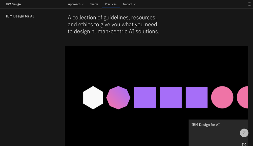Open the IBM Design home link
Image resolution: width=253 pixels, height=146 pixels.
(13, 4)
